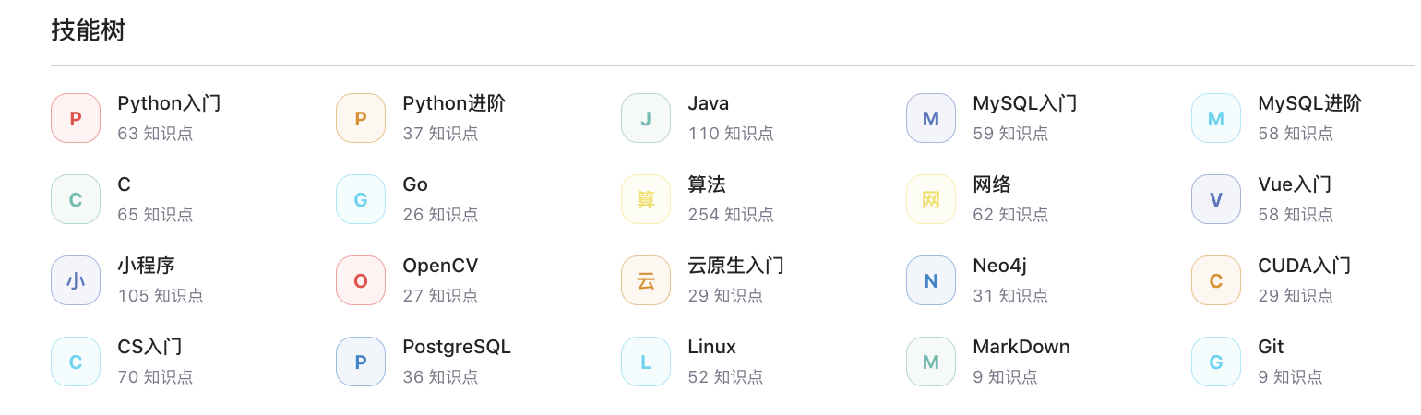Image resolution: width=1421 pixels, height=415 pixels.
Task: Click the CS入门 title text
Action: (x=149, y=347)
